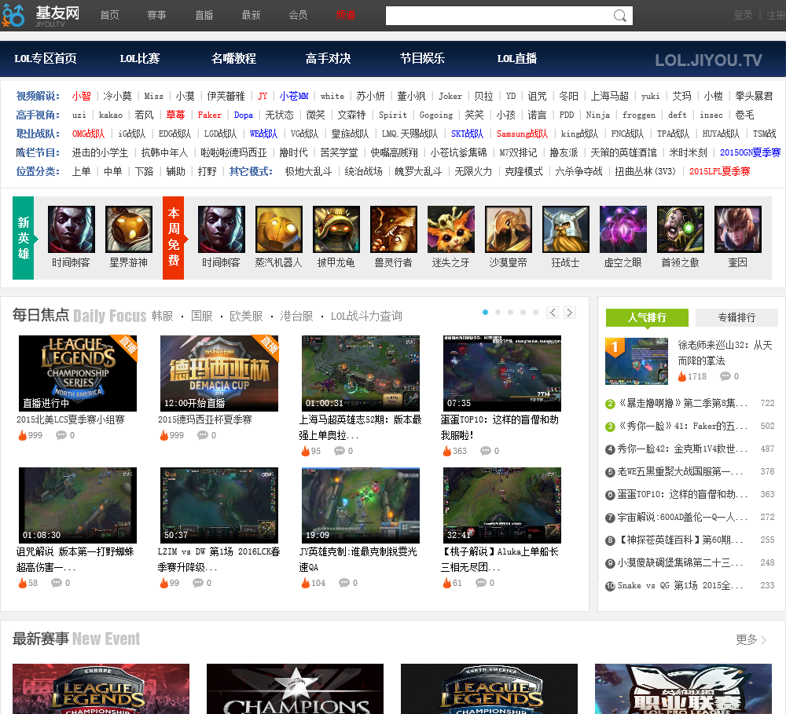Viewport: 786px width, 714px height.
Task: Open the 高手对决 menu
Action: 328,59
